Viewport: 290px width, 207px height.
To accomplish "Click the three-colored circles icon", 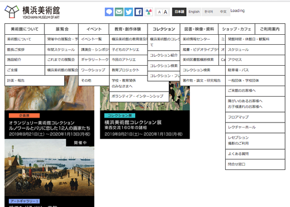I will pos(149,12).
